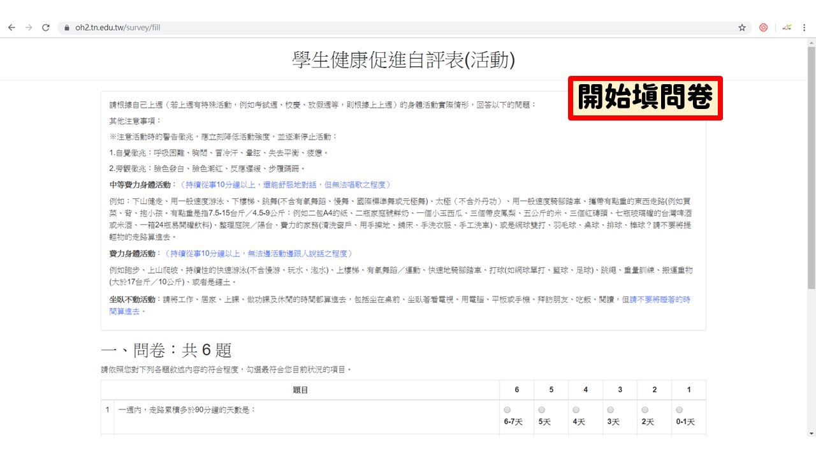
Task: Open the profile avatar next to the menu
Action: 787,27
